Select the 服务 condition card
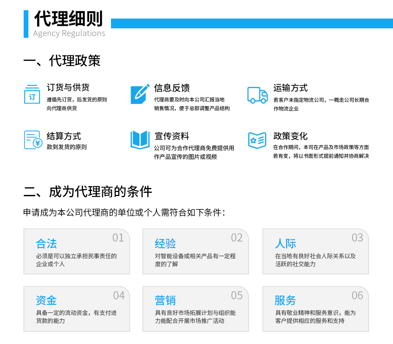 (315, 309)
